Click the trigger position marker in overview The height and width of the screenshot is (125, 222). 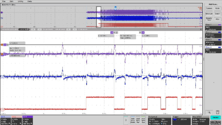click(x=115, y=8)
